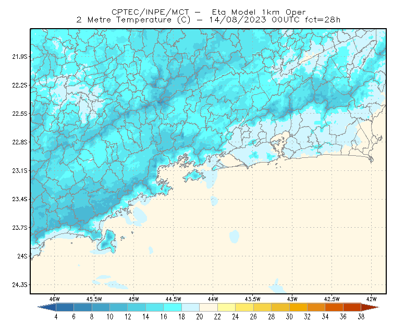Click the '45W' longitude label
The width and height of the screenshot is (417, 322).
(x=134, y=299)
